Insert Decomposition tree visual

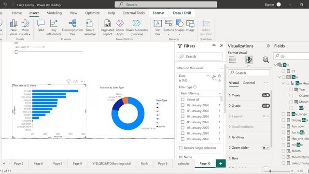click(x=72, y=28)
